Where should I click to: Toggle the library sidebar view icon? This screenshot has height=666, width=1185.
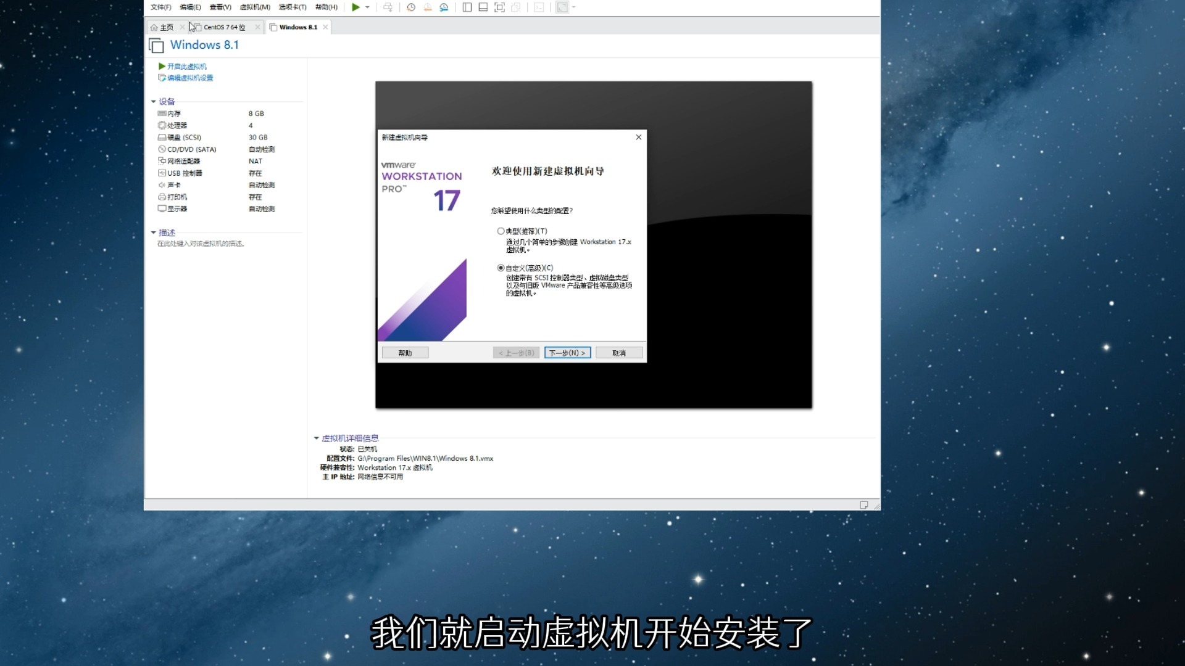point(467,7)
